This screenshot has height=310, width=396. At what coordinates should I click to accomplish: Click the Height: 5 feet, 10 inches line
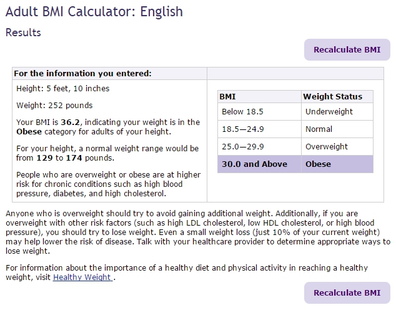click(63, 89)
